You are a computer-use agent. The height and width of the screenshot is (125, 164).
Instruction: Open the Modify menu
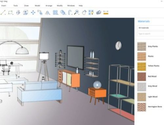60,6
